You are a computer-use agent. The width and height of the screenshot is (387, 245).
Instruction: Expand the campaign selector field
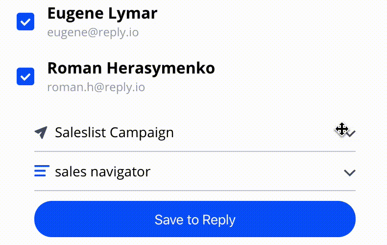coord(195,133)
